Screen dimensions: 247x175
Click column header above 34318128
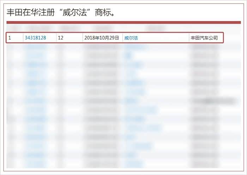(x=37, y=28)
